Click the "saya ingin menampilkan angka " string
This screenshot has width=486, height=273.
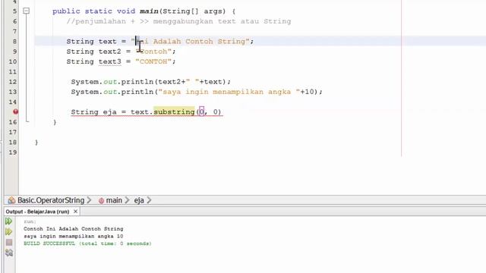pyautogui.click(x=229, y=92)
